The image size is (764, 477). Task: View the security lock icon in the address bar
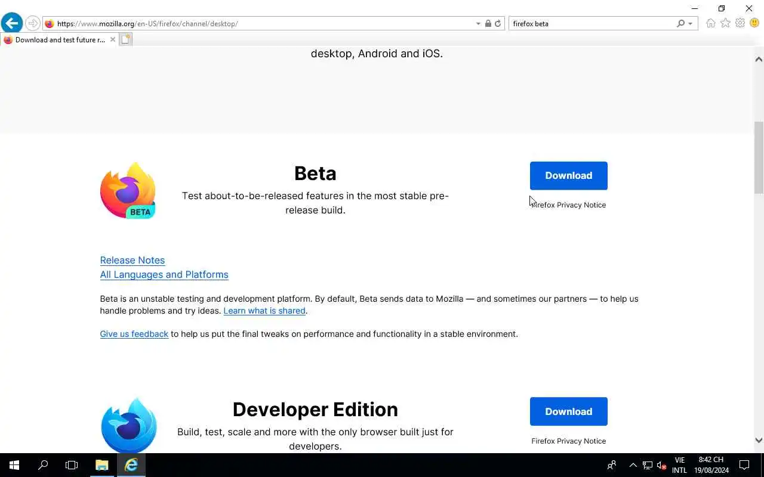coord(488,24)
